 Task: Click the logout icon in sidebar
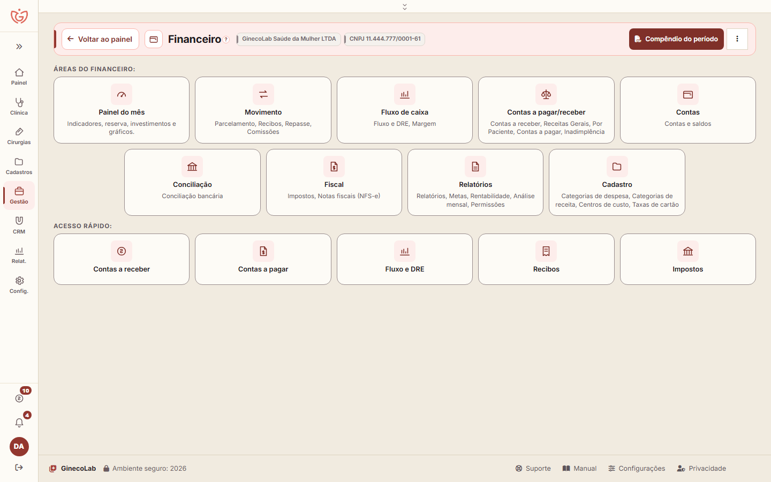(19, 468)
